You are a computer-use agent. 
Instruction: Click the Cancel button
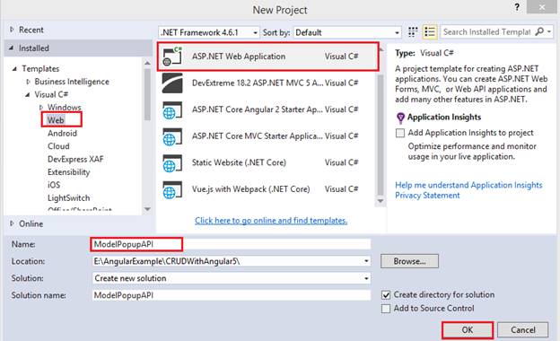[523, 330]
